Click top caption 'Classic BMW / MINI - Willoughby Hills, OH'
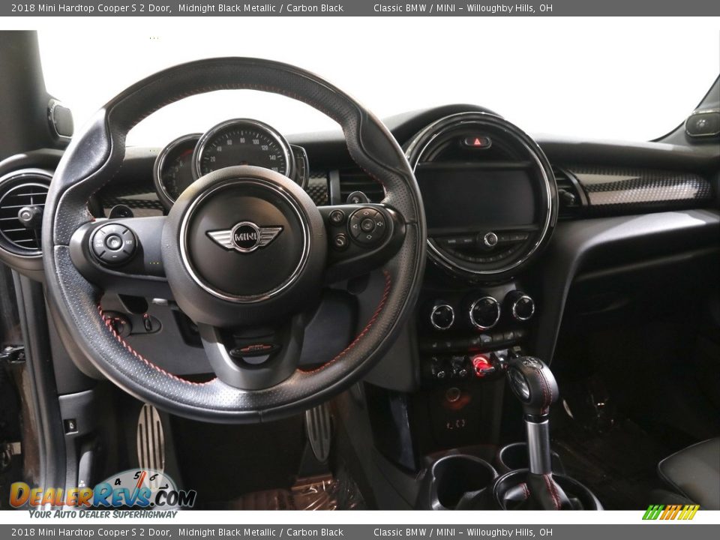 tap(463, 7)
